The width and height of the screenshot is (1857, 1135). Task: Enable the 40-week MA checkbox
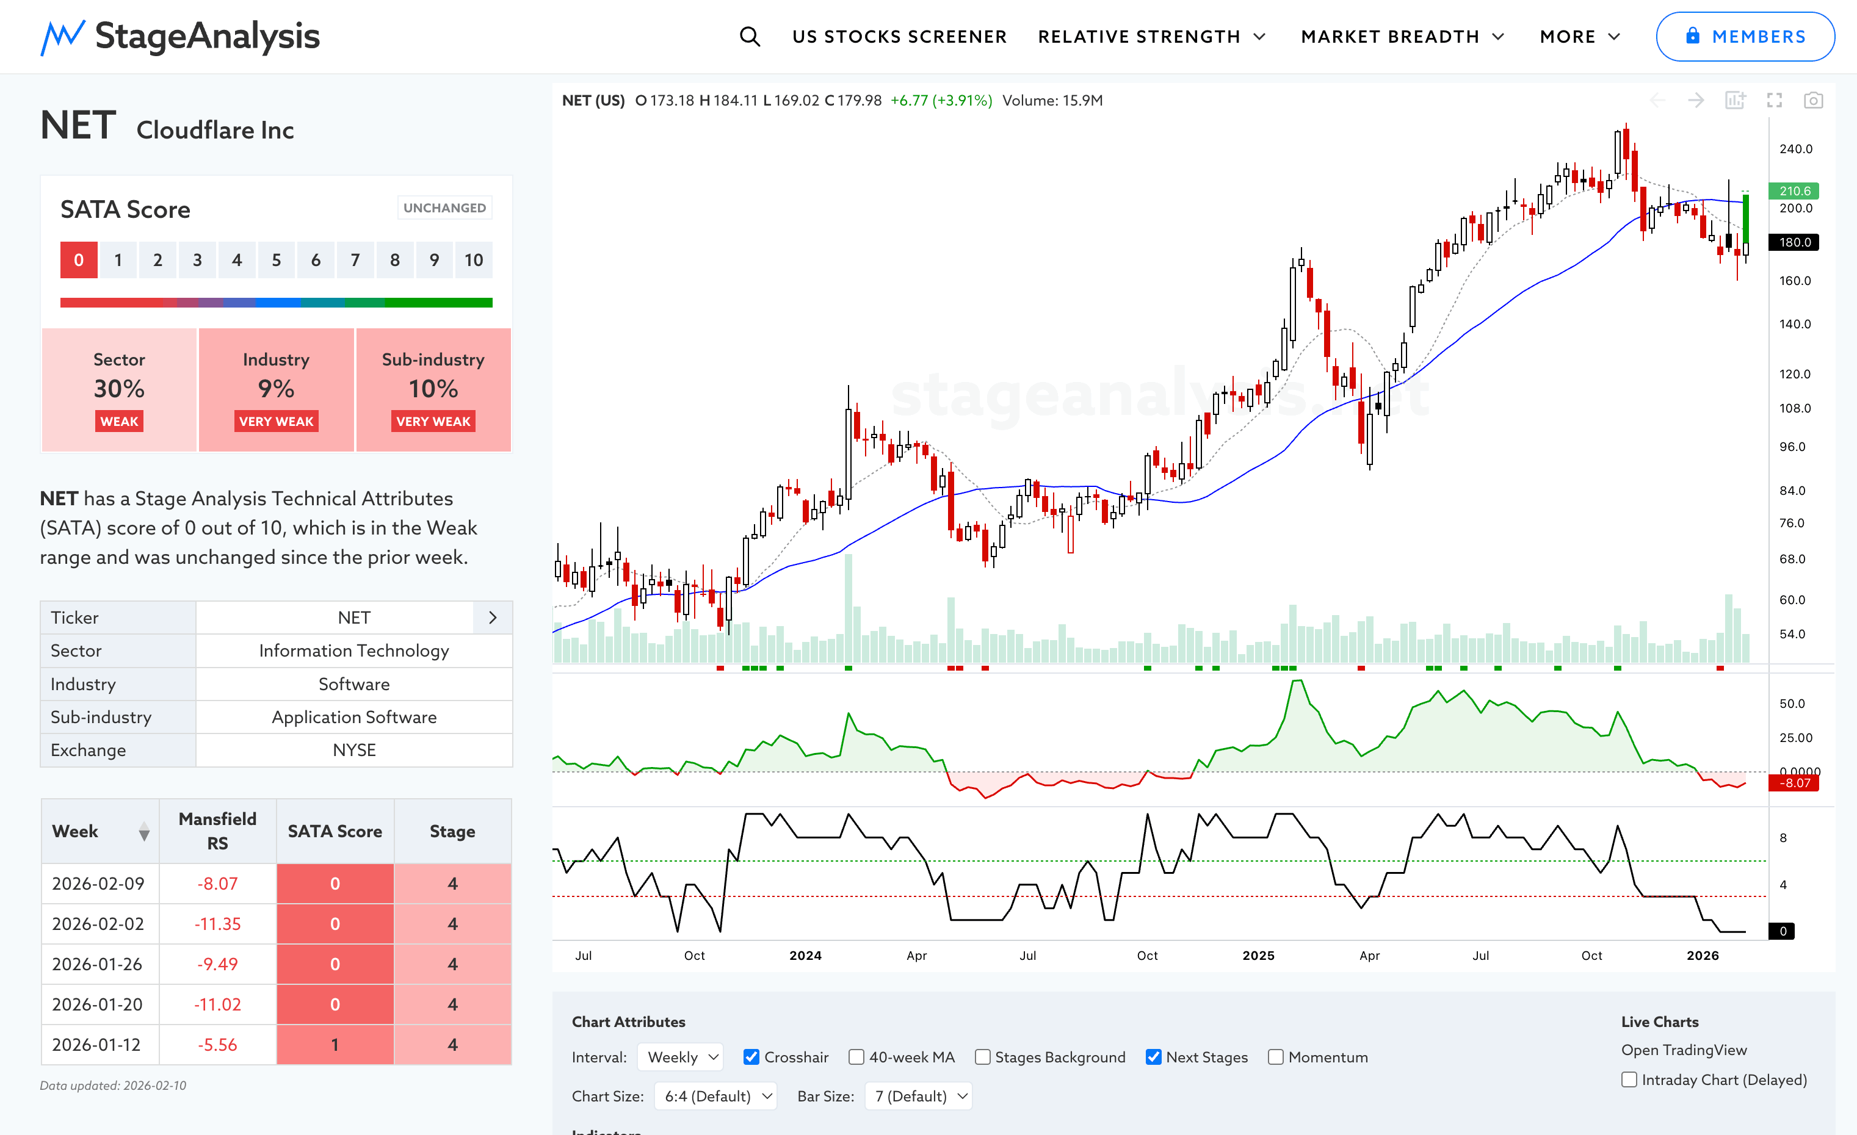click(856, 1057)
